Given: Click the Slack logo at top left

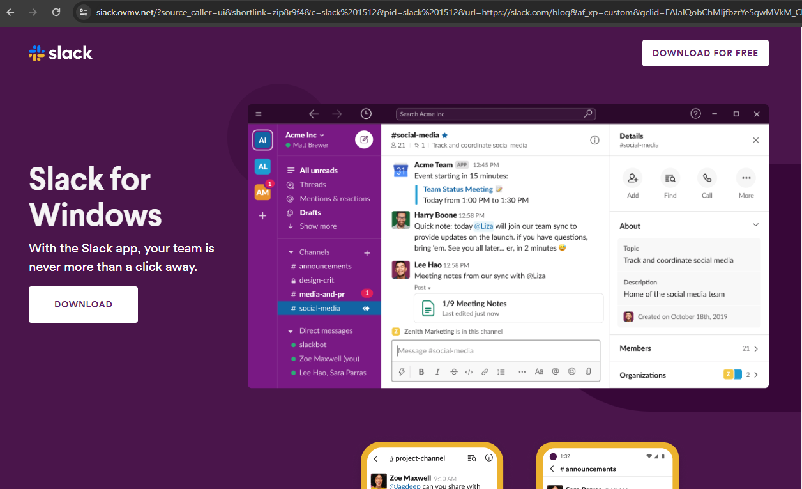Looking at the screenshot, I should (61, 53).
